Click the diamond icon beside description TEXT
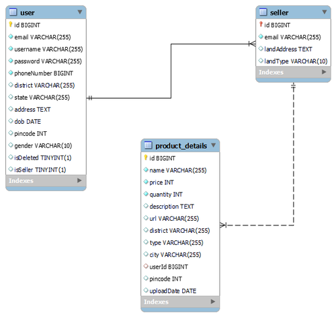Screen dimensions: 336x317 [146, 206]
